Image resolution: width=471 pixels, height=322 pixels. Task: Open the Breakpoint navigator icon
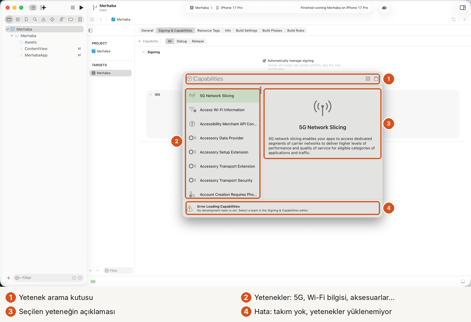point(71,19)
